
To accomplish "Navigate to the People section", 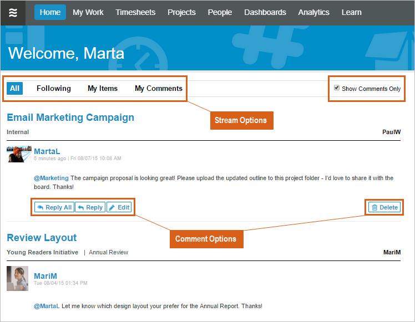I will coord(220,12).
